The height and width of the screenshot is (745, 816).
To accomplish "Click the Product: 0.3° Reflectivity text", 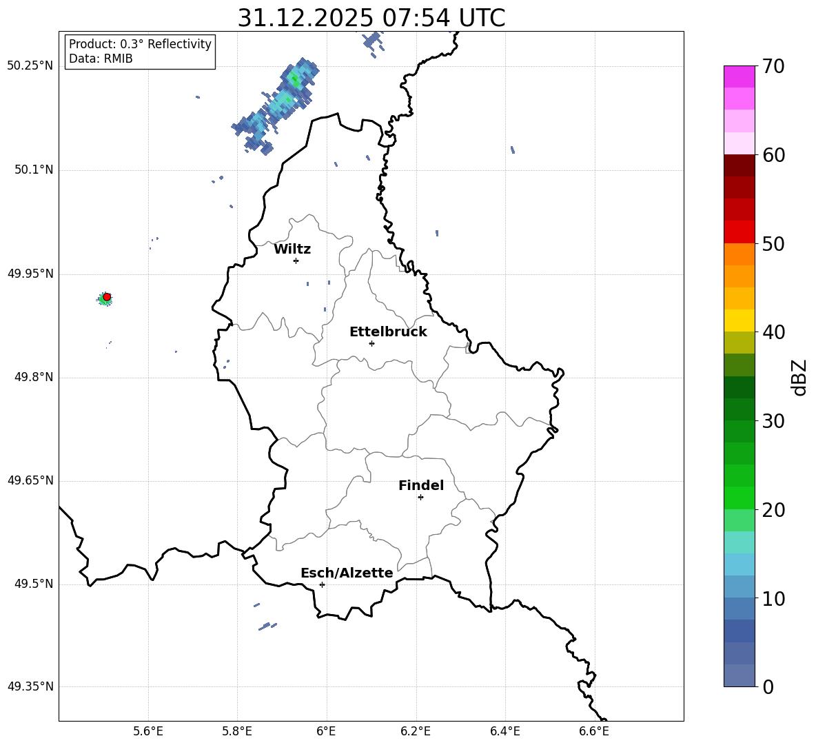I will point(140,44).
